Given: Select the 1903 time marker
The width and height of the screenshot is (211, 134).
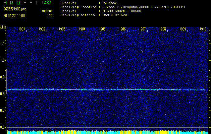Looking at the screenshot, I should 62,29.
